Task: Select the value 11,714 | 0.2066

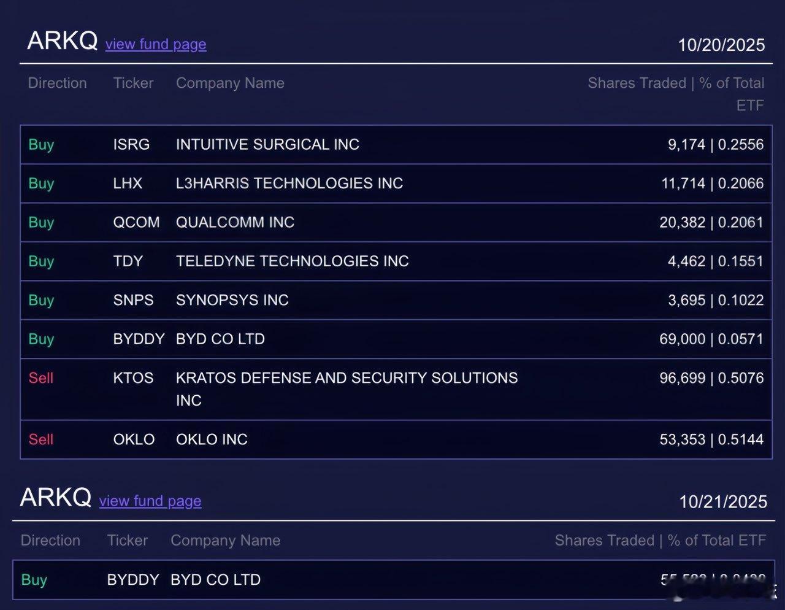Action: (x=713, y=183)
